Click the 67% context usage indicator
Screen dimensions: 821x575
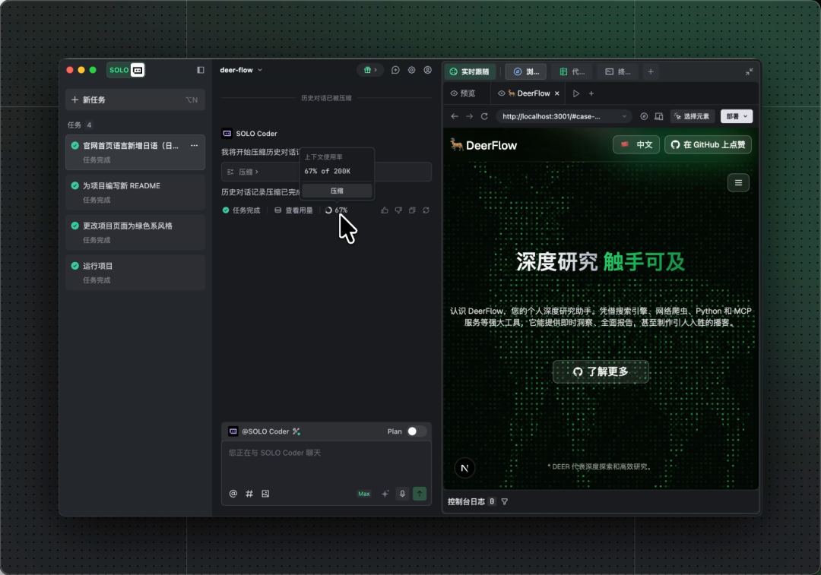(x=336, y=210)
